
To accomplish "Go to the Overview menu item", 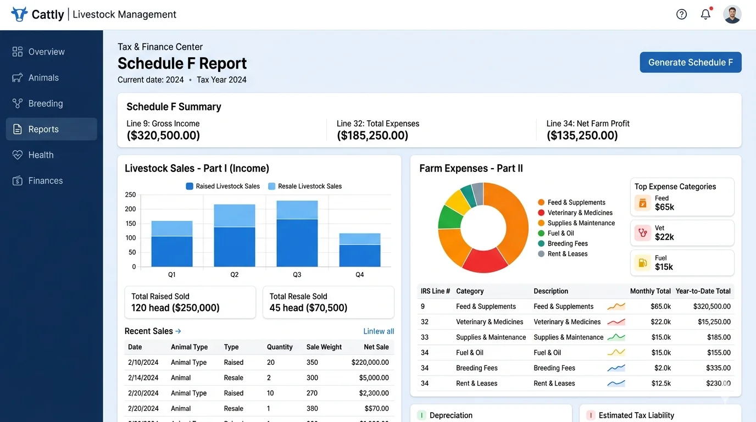I will point(52,52).
